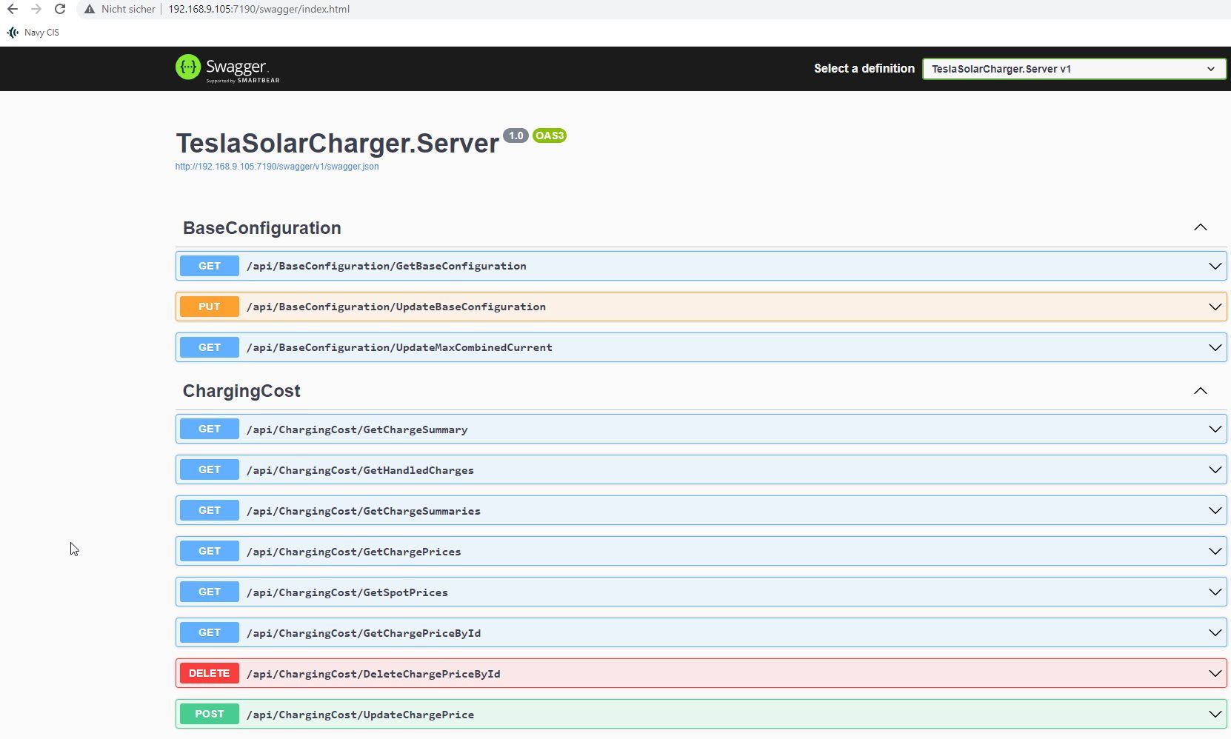Viewport: 1231px width, 739px height.
Task: Click the Swagger logo icon
Action: (188, 67)
